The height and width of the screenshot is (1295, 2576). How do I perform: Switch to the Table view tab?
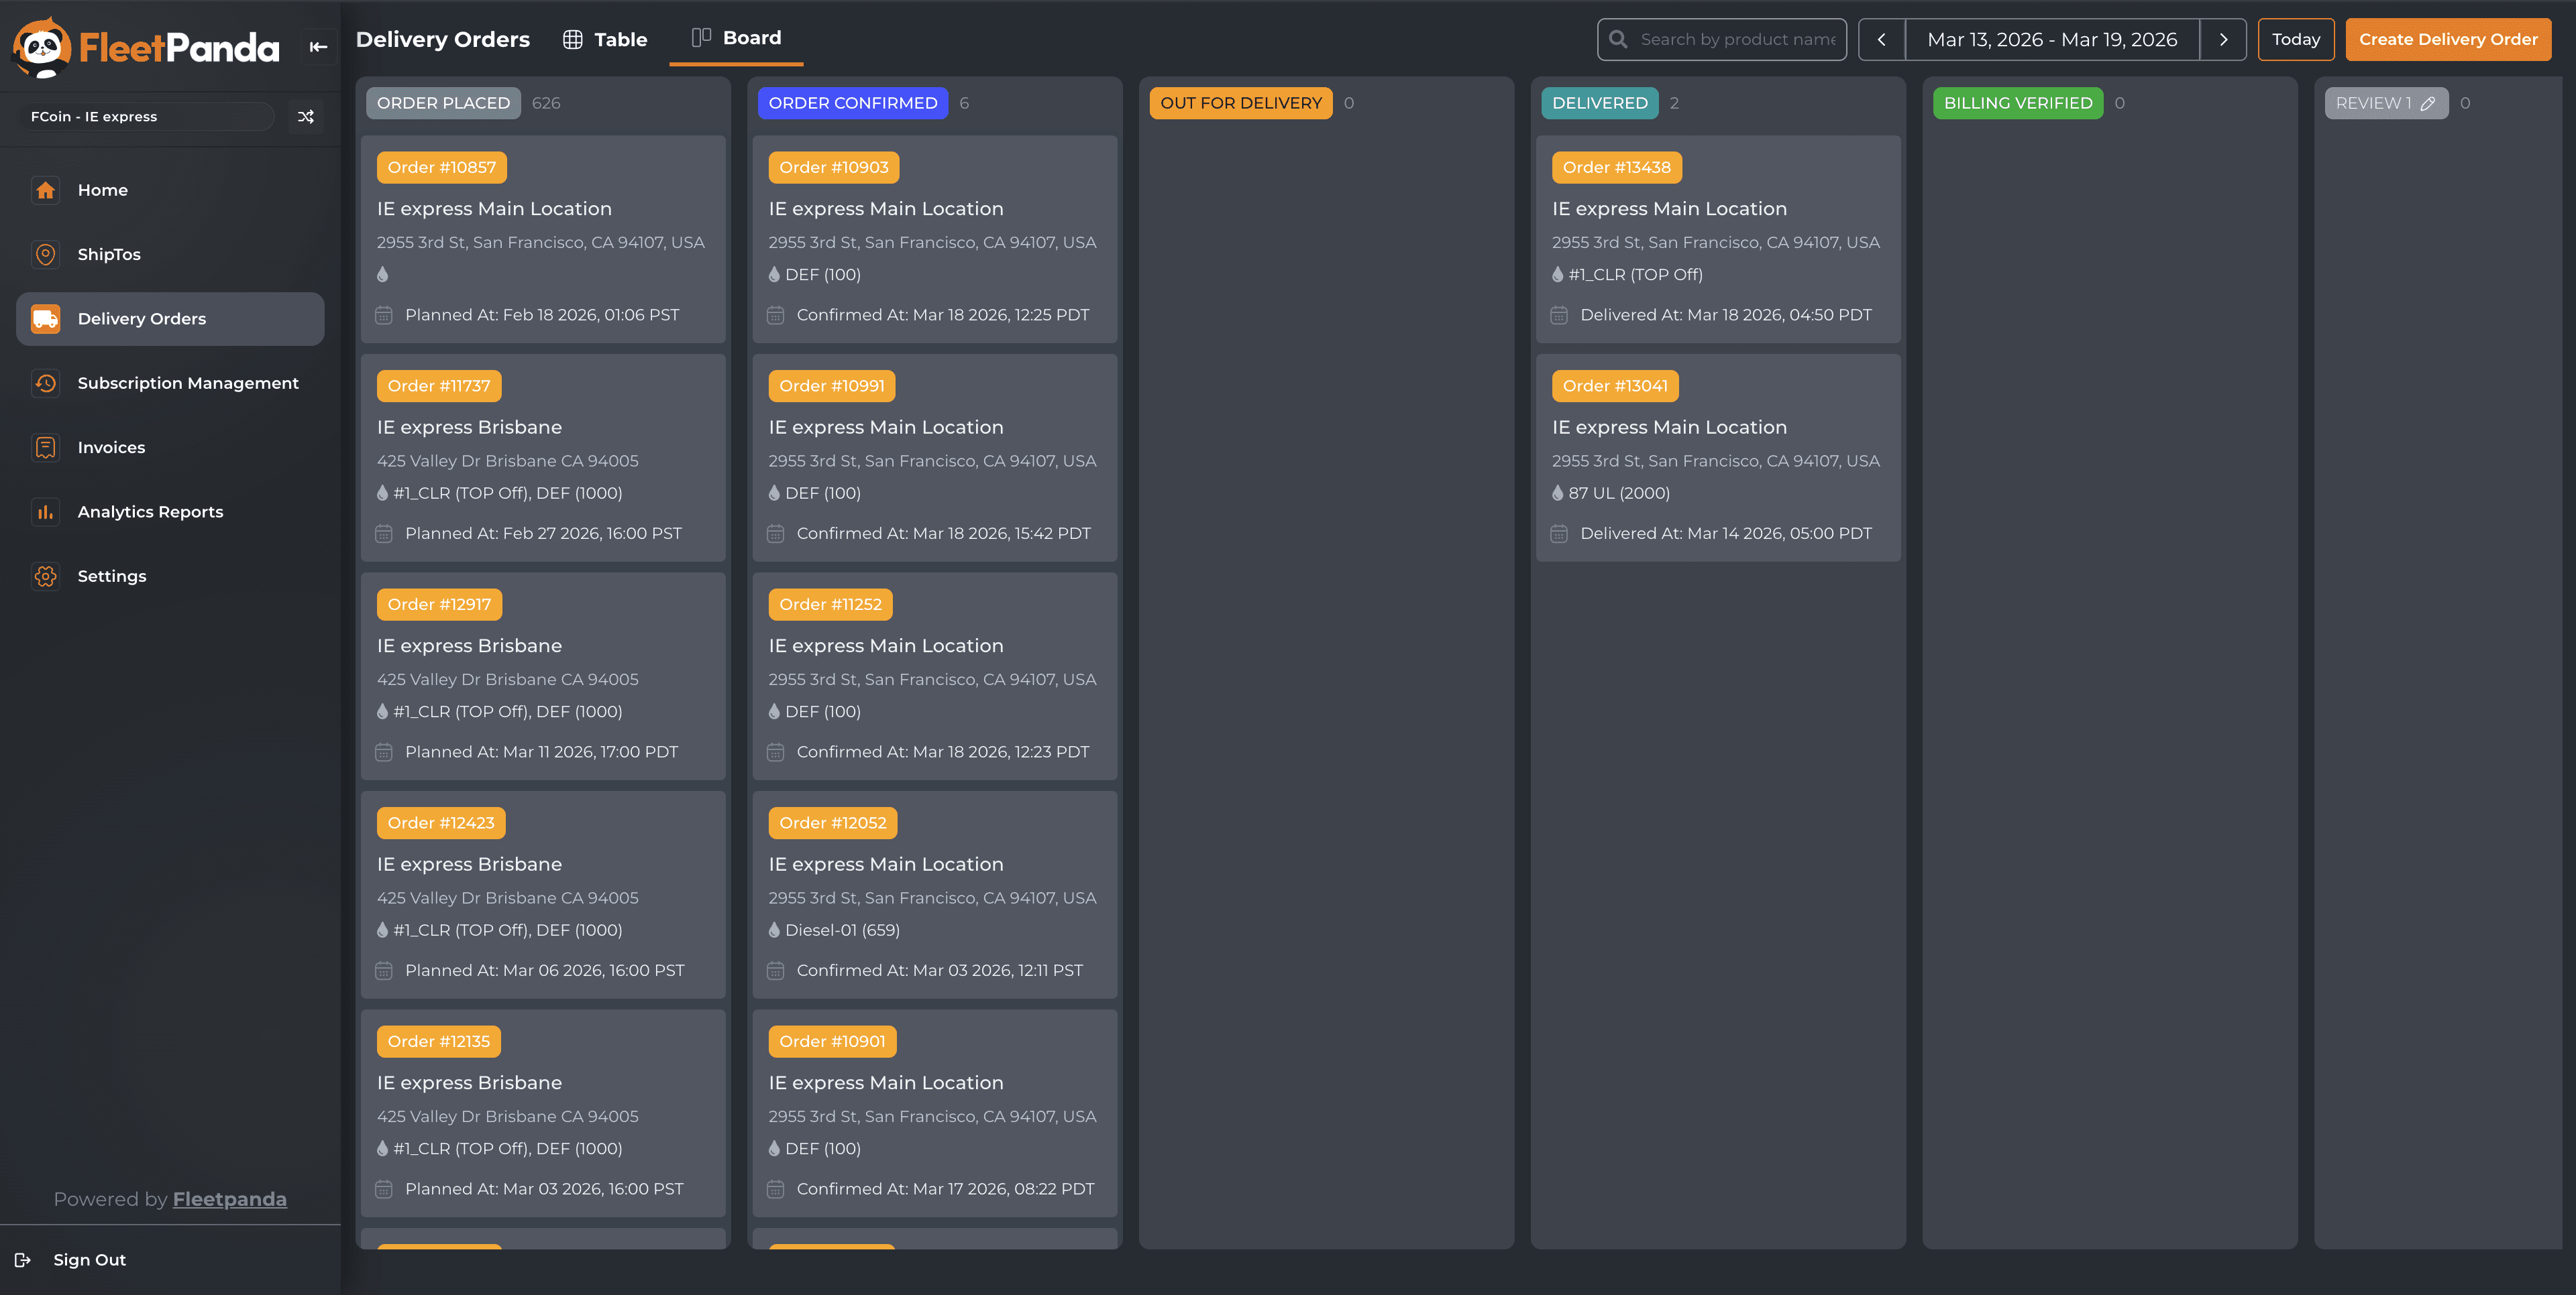coord(605,40)
